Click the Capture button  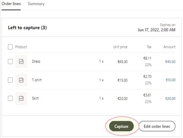tap(121, 126)
